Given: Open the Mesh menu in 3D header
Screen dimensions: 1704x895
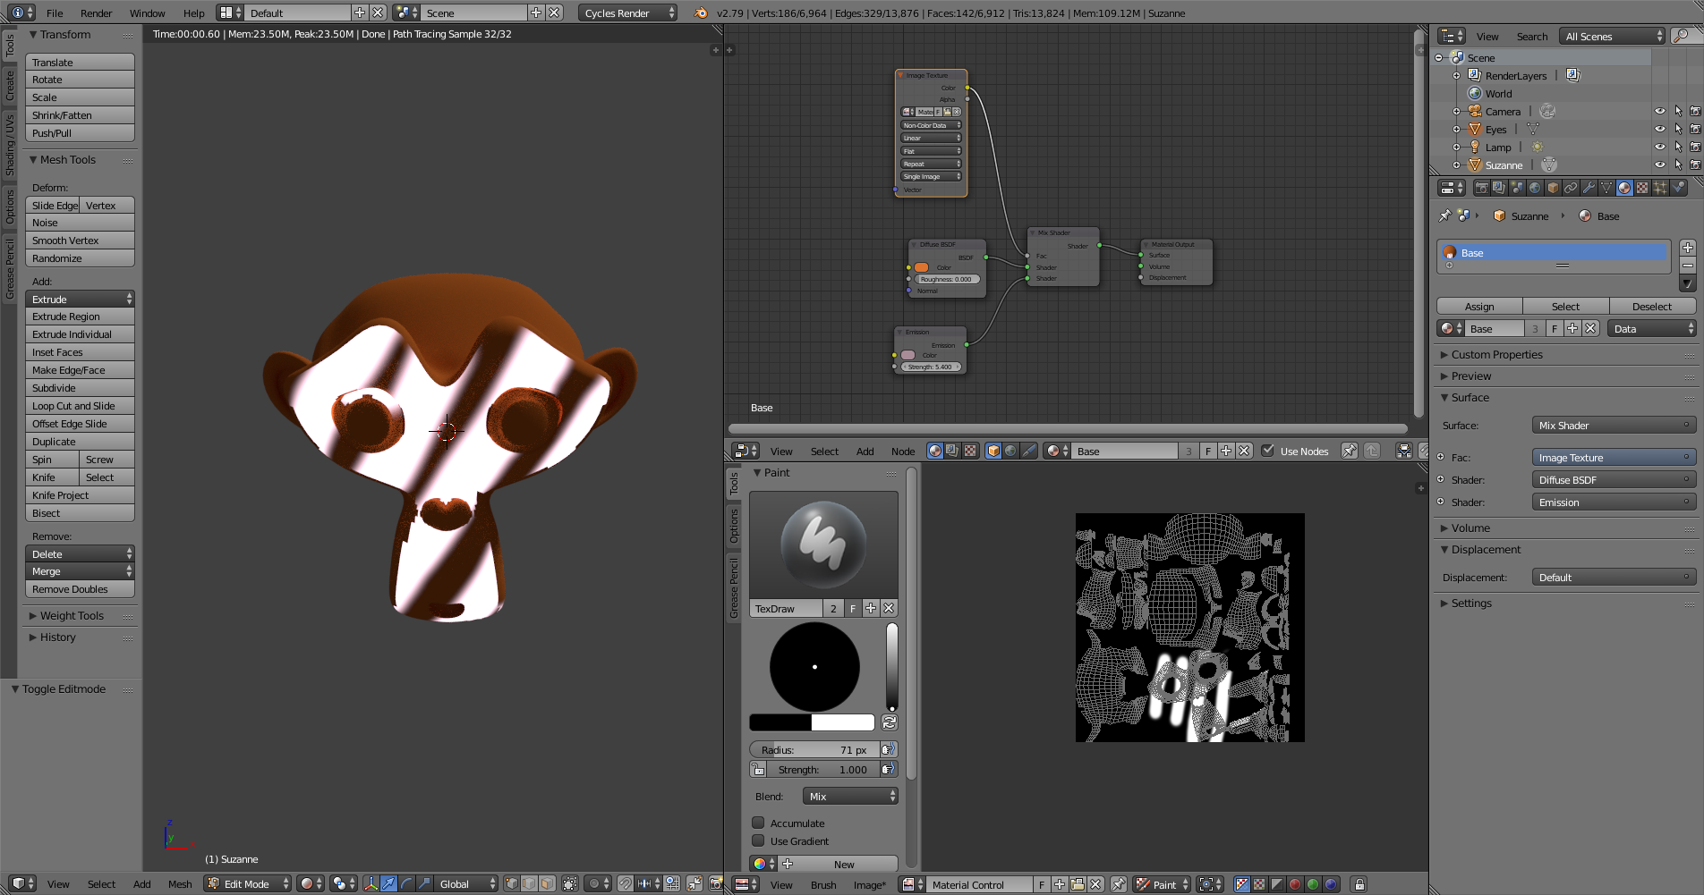Looking at the screenshot, I should [180, 883].
